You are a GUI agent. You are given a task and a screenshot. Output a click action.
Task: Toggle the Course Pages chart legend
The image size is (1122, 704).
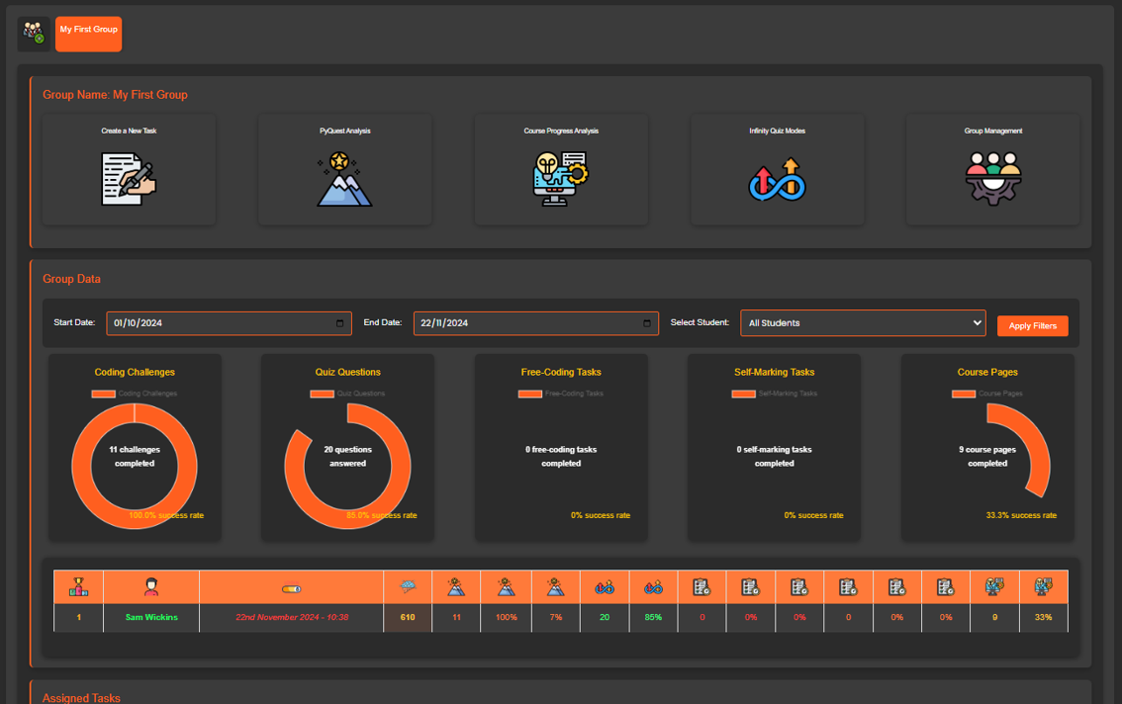964,394
